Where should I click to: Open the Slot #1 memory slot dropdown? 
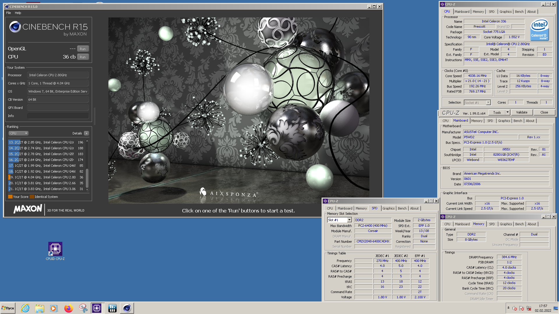340,220
